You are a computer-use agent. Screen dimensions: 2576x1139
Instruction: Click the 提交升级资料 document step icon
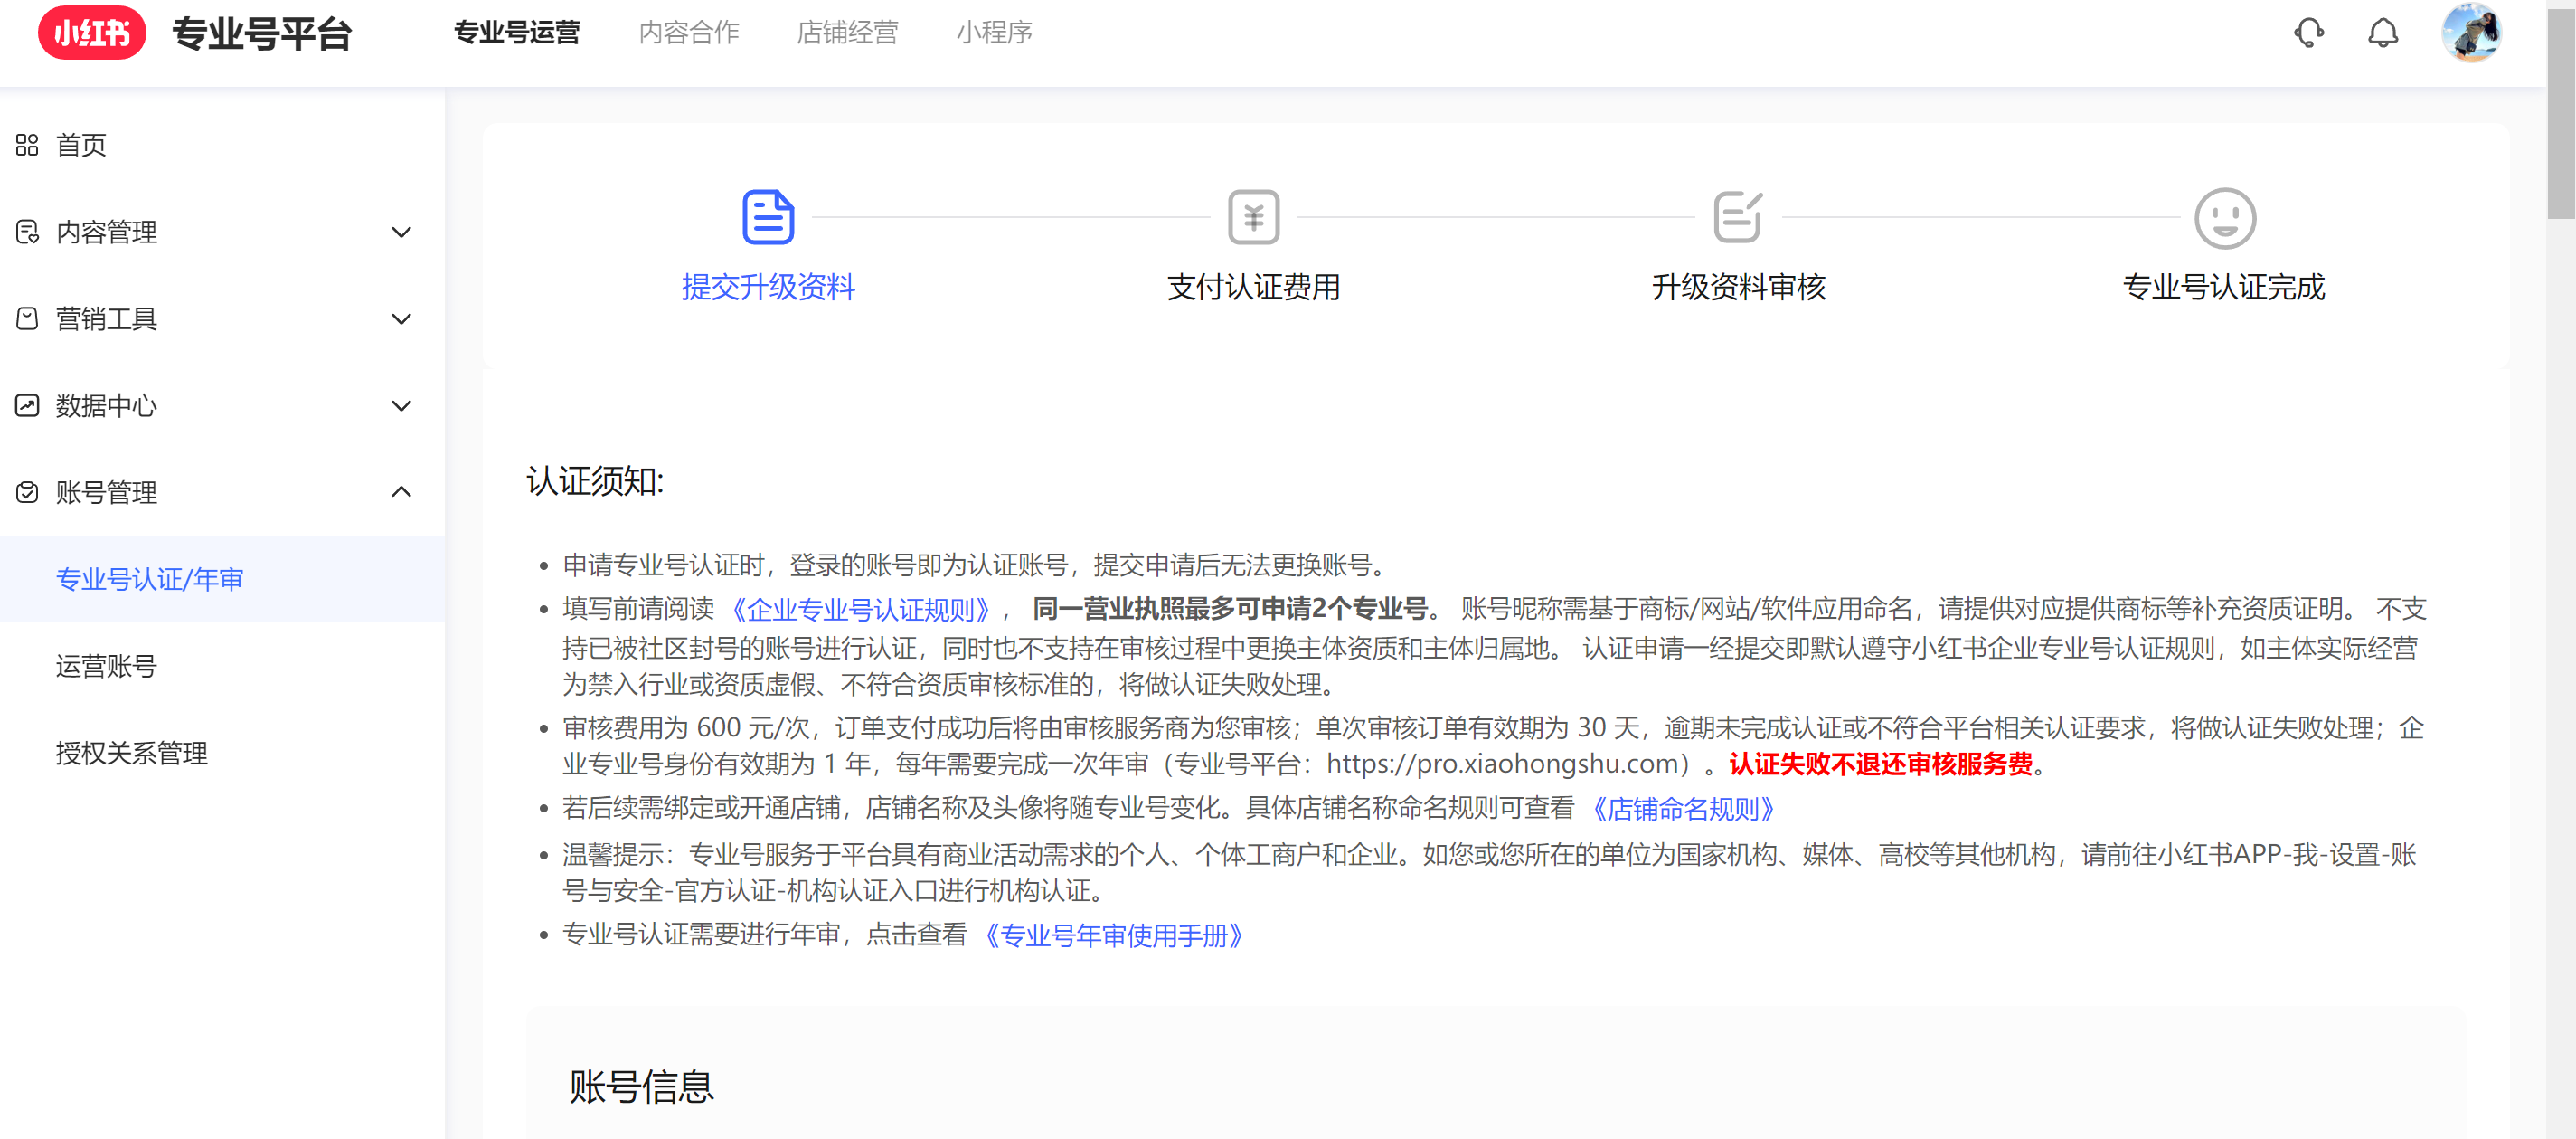coord(768,216)
